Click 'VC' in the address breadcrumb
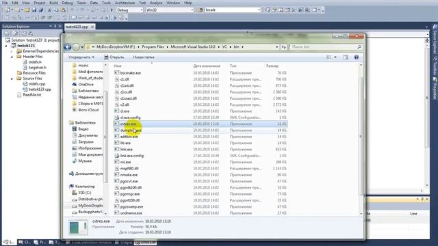Screen dimensions: 438x246 pos(224,47)
